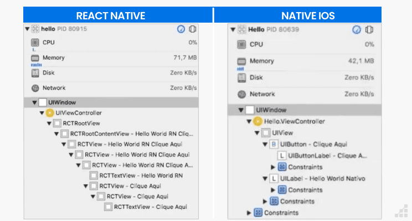Expand the bottom-level Constraints node
Screen dimensions: 412x221
pyautogui.click(x=248, y=213)
